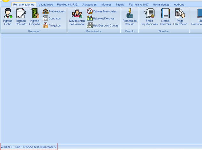Open the Contratos list
Viewport: 202px width, 150px height.
point(51,18)
